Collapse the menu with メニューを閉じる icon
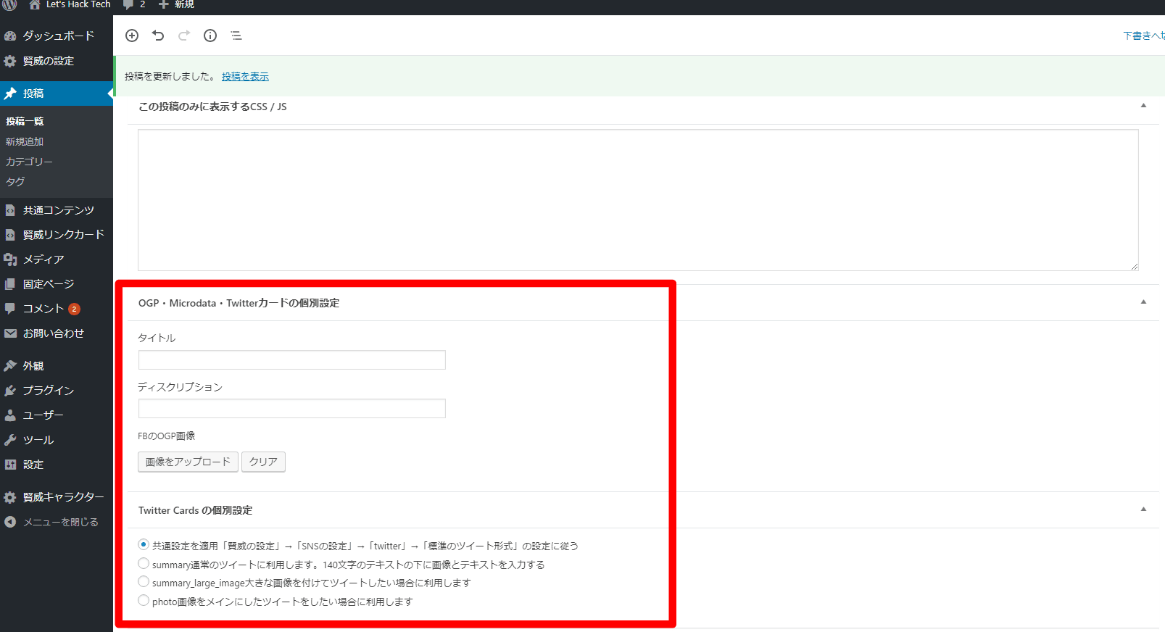Viewport: 1165px width, 632px height. [x=10, y=522]
